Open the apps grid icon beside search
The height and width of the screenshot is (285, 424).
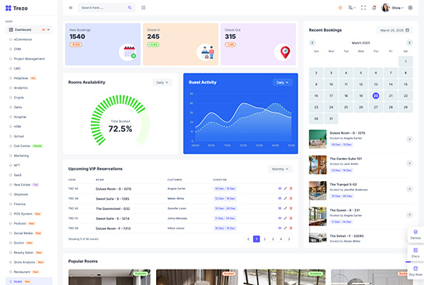click(144, 8)
